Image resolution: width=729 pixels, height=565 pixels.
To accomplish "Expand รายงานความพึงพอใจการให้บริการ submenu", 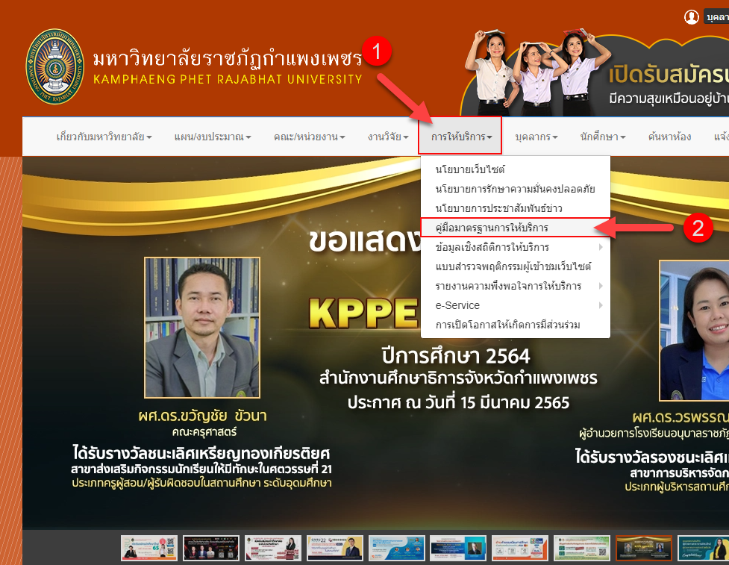I will coord(515,286).
